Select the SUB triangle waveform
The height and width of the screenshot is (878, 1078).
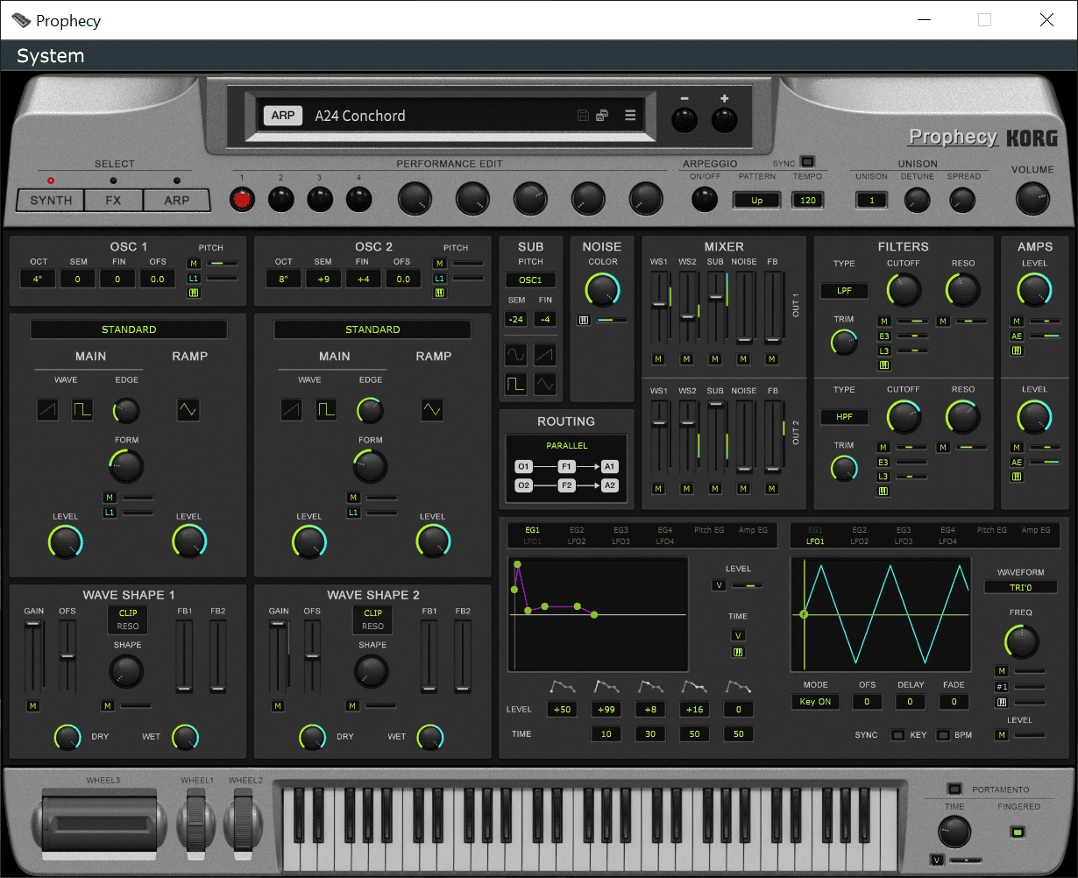pyautogui.click(x=545, y=384)
